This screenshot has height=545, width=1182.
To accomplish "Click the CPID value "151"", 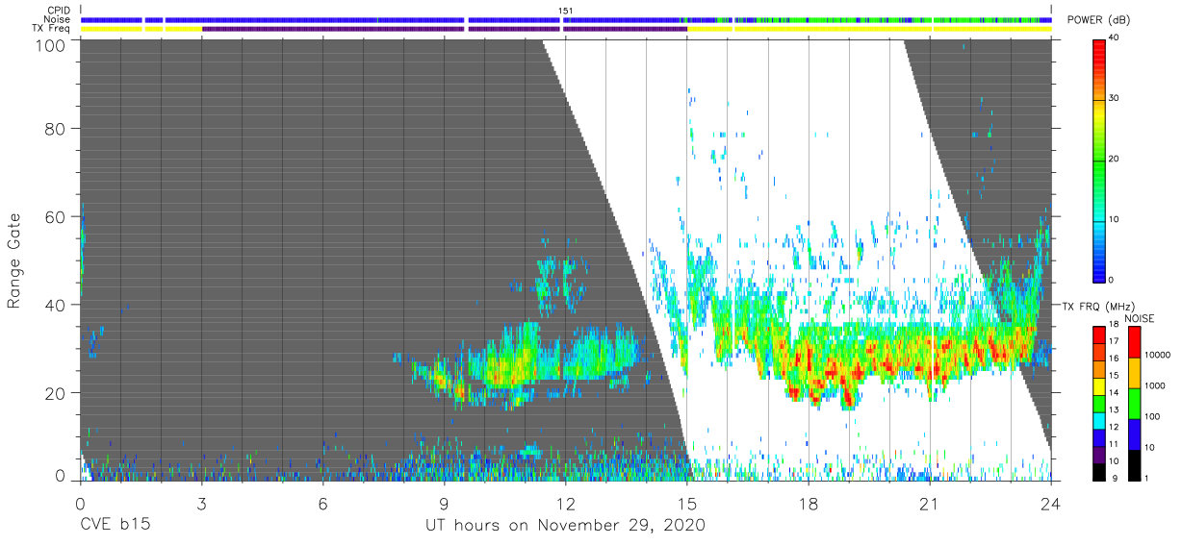I will [x=566, y=11].
